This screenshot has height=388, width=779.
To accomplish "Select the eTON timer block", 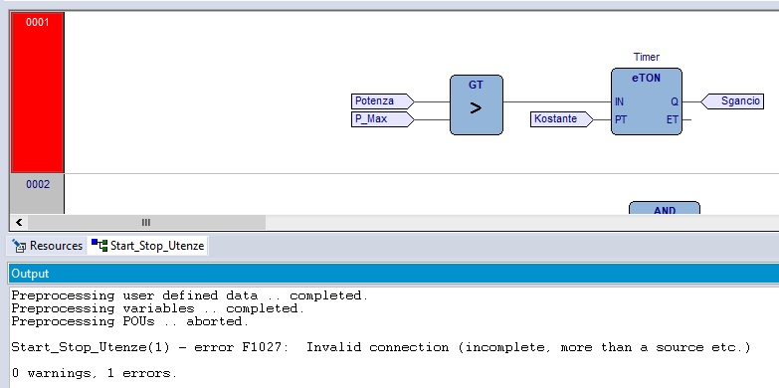I will [x=647, y=101].
